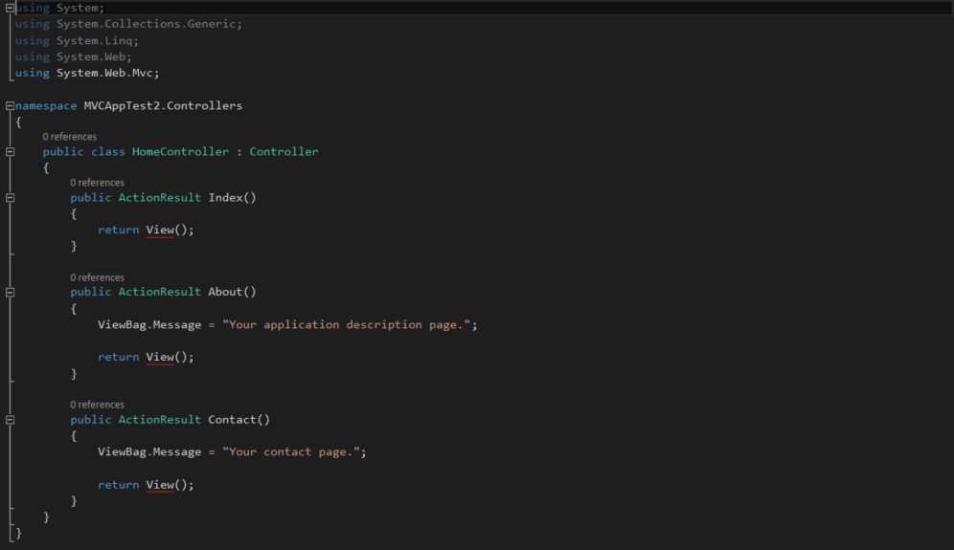Click the View call in Index method
This screenshot has width=954, height=550.
160,230
